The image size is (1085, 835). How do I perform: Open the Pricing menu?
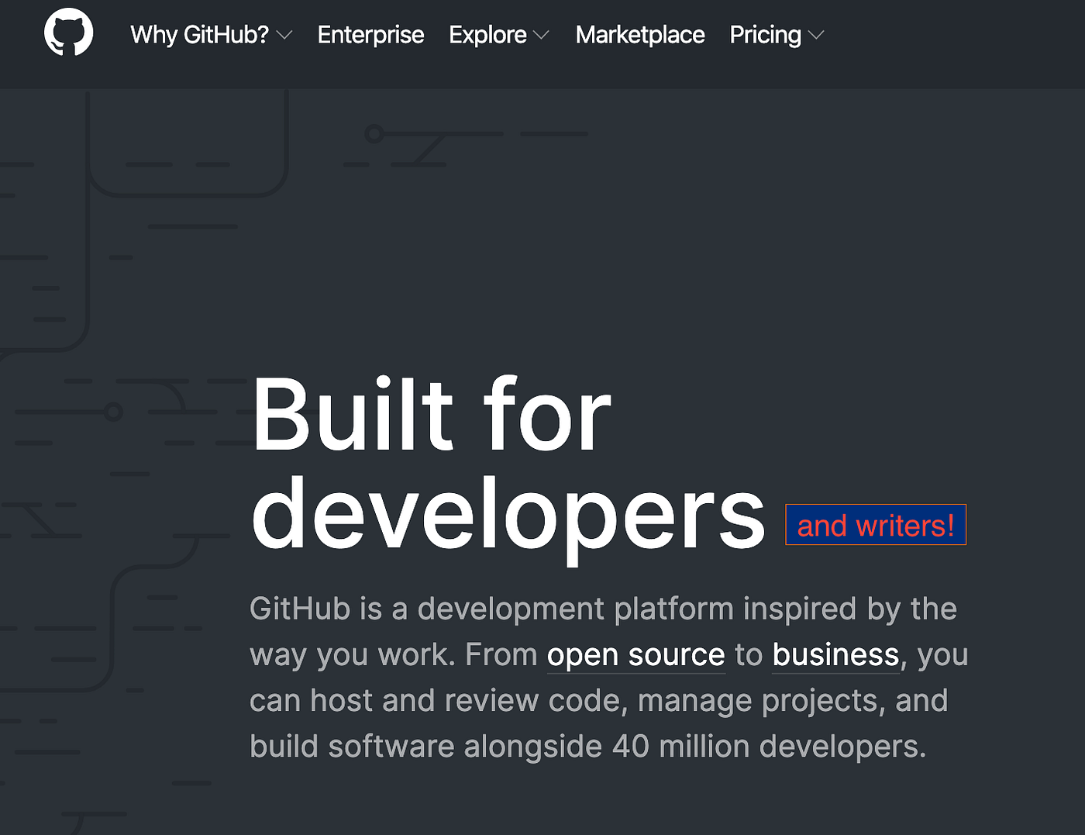coord(764,34)
